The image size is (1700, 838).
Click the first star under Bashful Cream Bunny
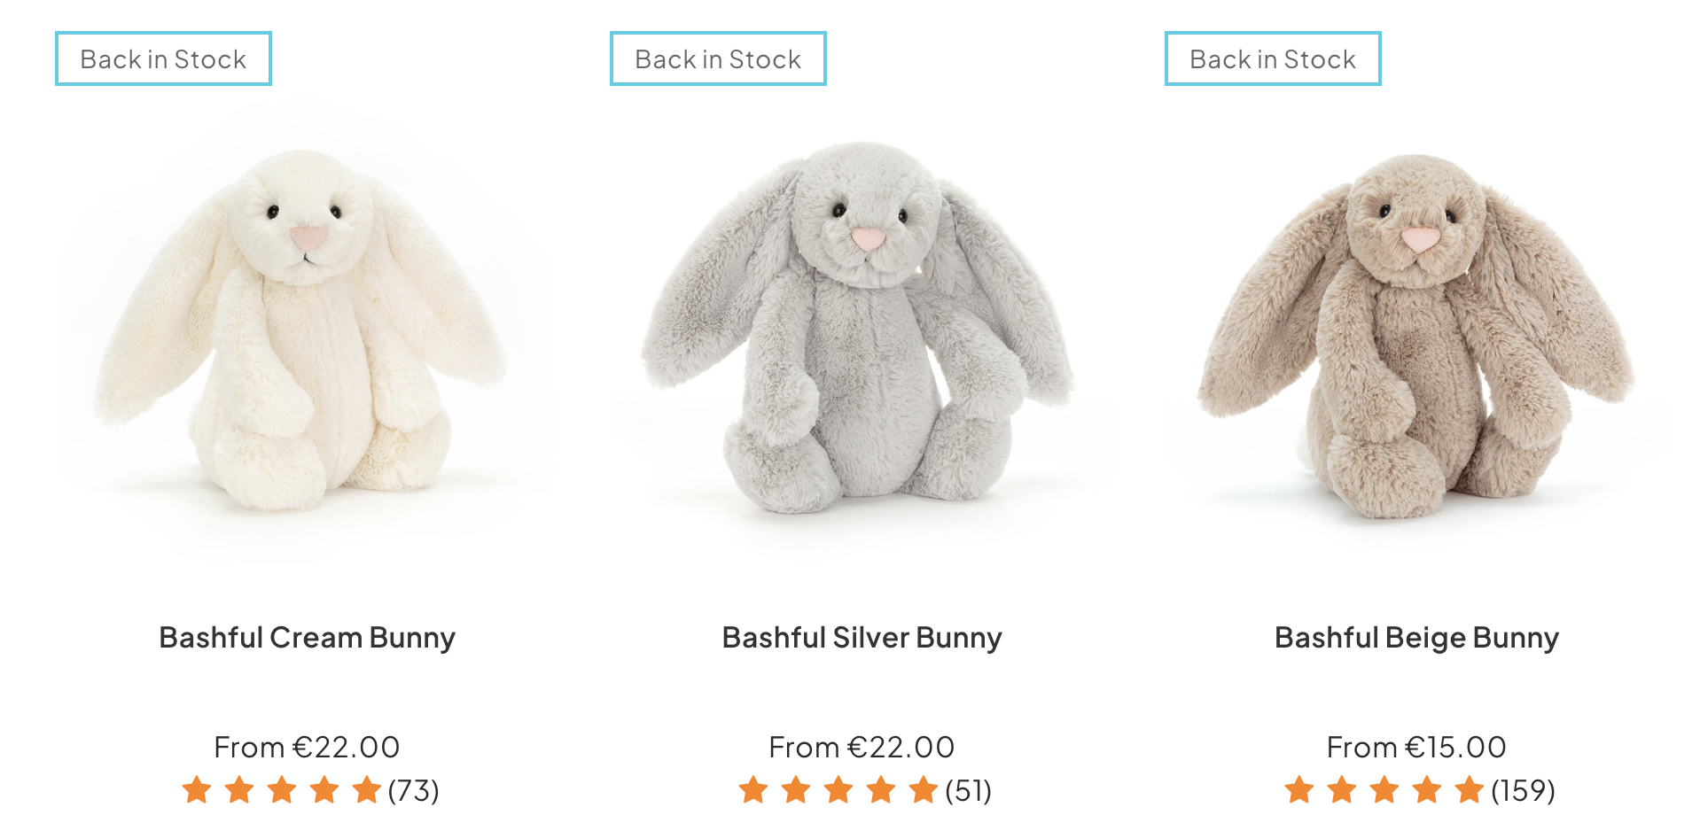coord(197,789)
